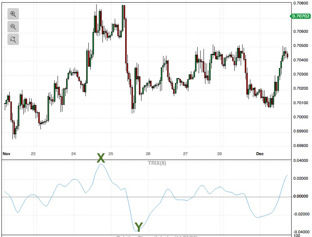The image size is (312, 237).
Task: Reset the chart zoom level
Action: click(x=13, y=39)
